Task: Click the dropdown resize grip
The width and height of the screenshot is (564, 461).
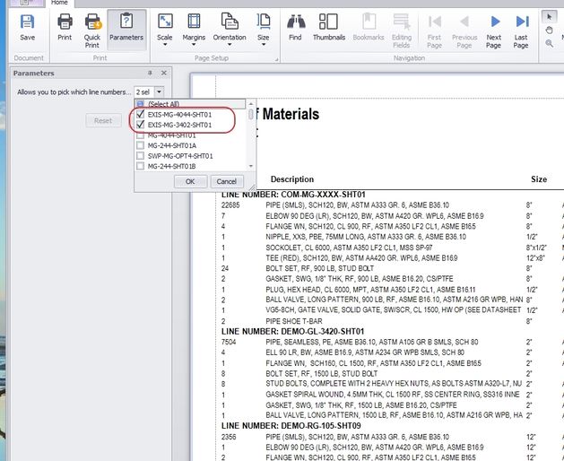Action: 252,187
